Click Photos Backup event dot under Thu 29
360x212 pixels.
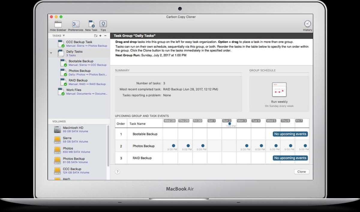[188, 146]
